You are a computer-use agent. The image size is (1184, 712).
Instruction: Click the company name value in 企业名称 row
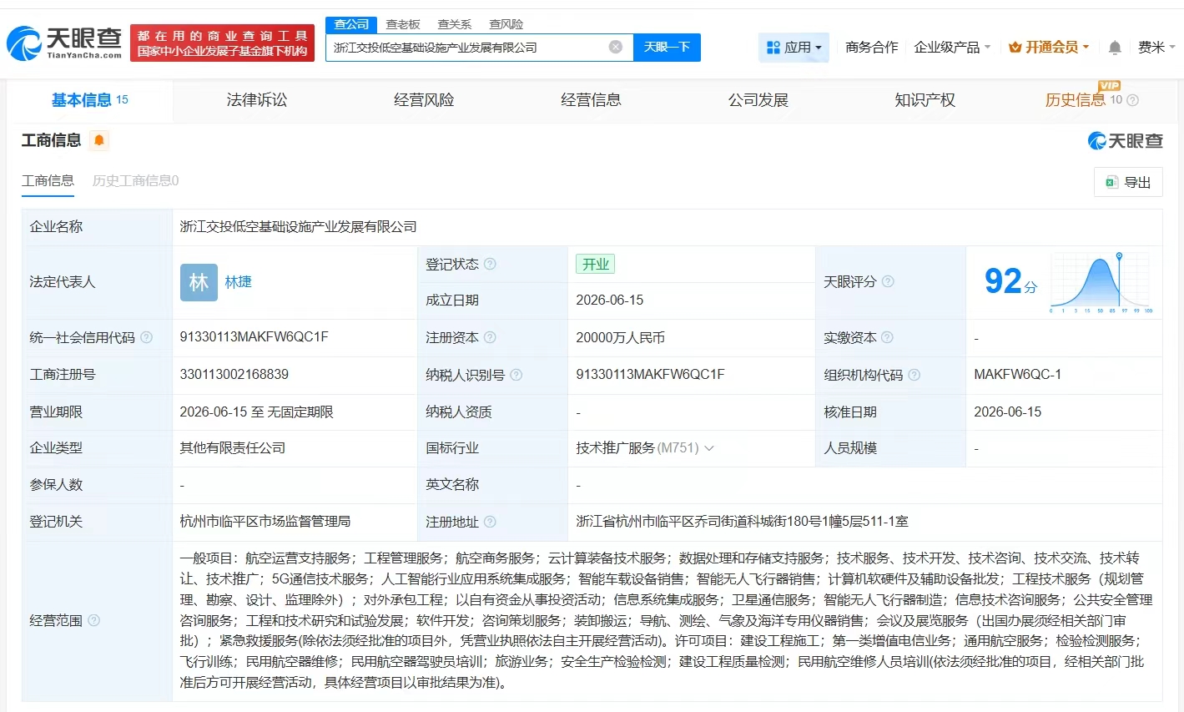tap(298, 227)
